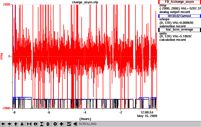Click the 'analog output record' description
Image resolution: width=201 pixels, height=127 pixels.
(175, 12)
